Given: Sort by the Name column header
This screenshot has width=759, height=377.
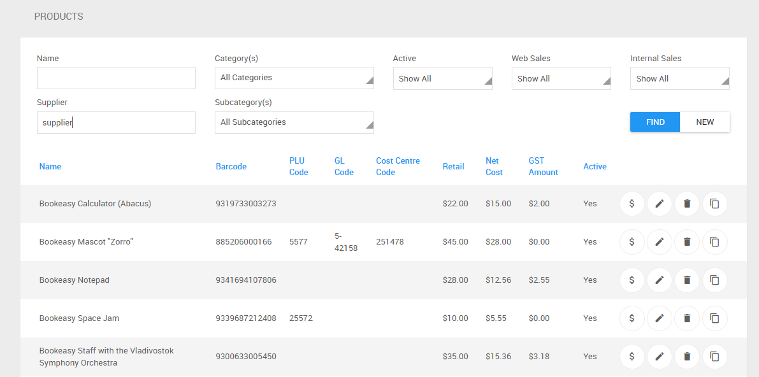Looking at the screenshot, I should click(50, 166).
